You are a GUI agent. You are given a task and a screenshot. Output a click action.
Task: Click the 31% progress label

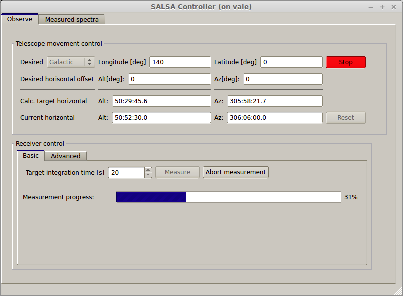click(x=351, y=197)
